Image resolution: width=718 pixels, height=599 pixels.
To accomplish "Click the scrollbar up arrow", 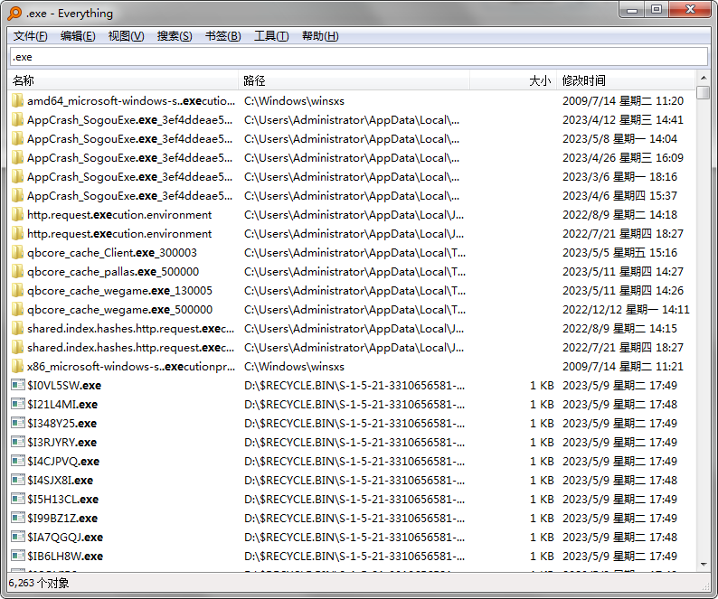I will tap(704, 80).
